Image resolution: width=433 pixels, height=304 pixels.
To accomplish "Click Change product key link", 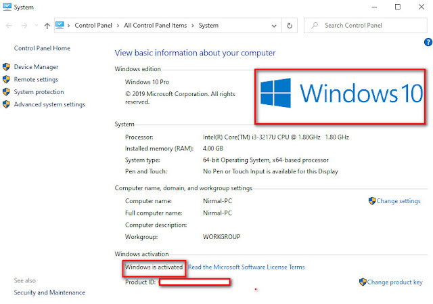I will click(x=395, y=282).
